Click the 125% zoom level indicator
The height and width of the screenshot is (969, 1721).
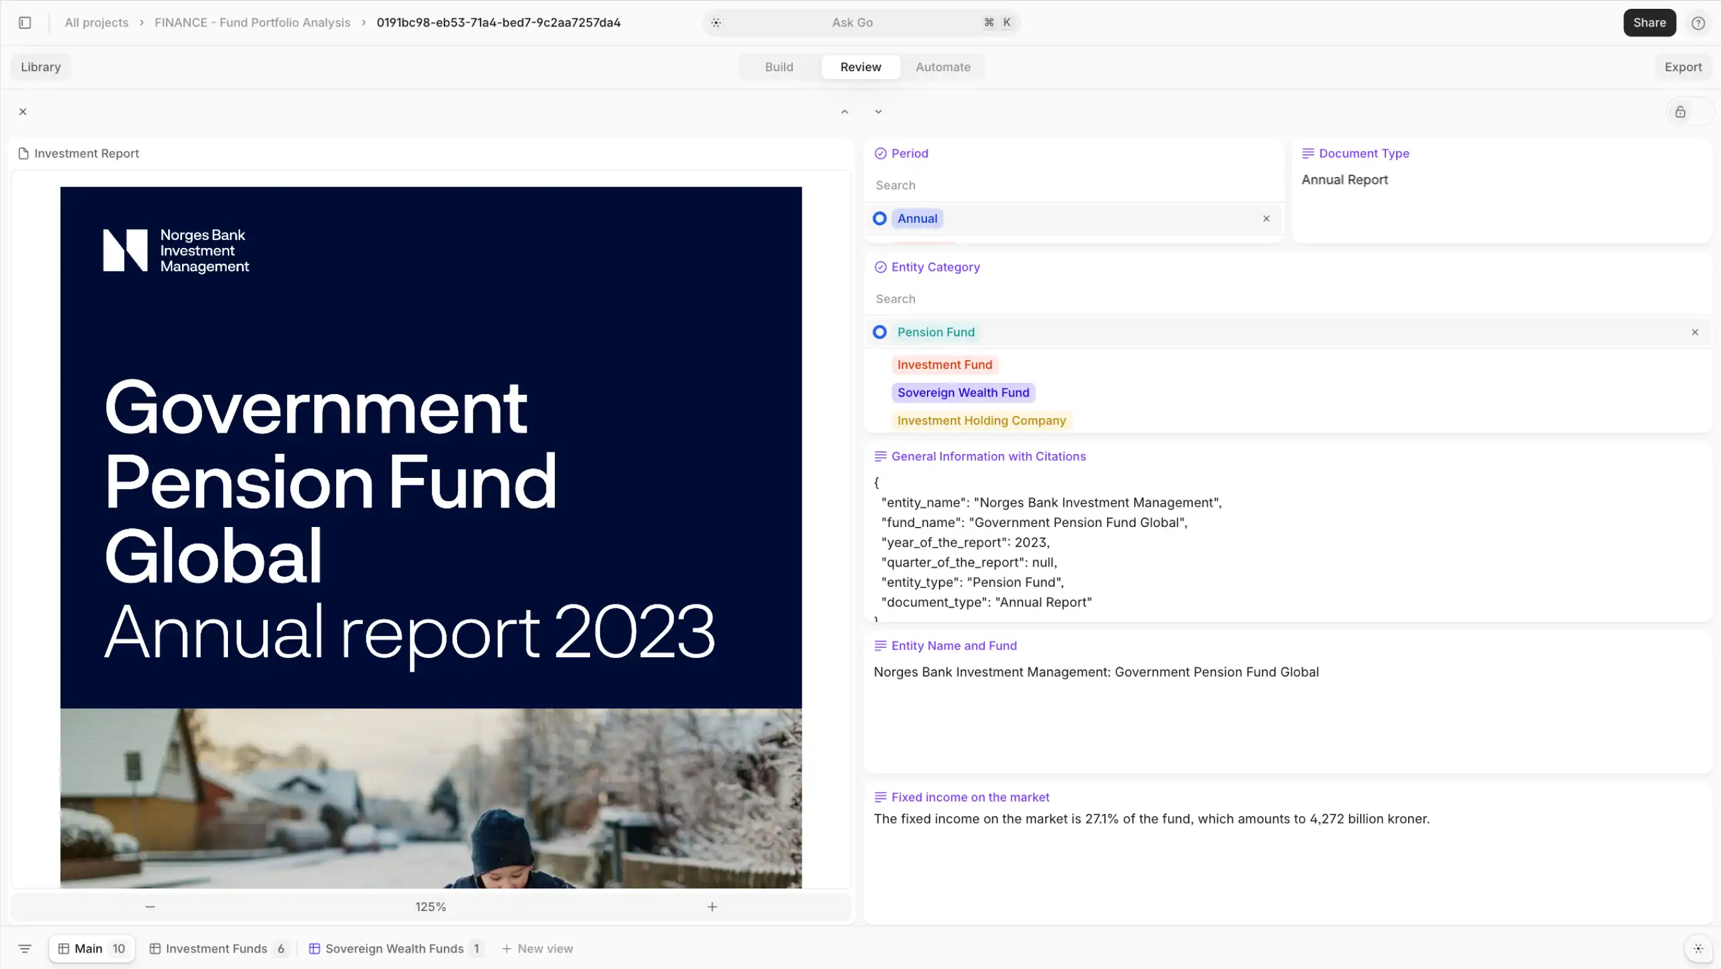[430, 907]
